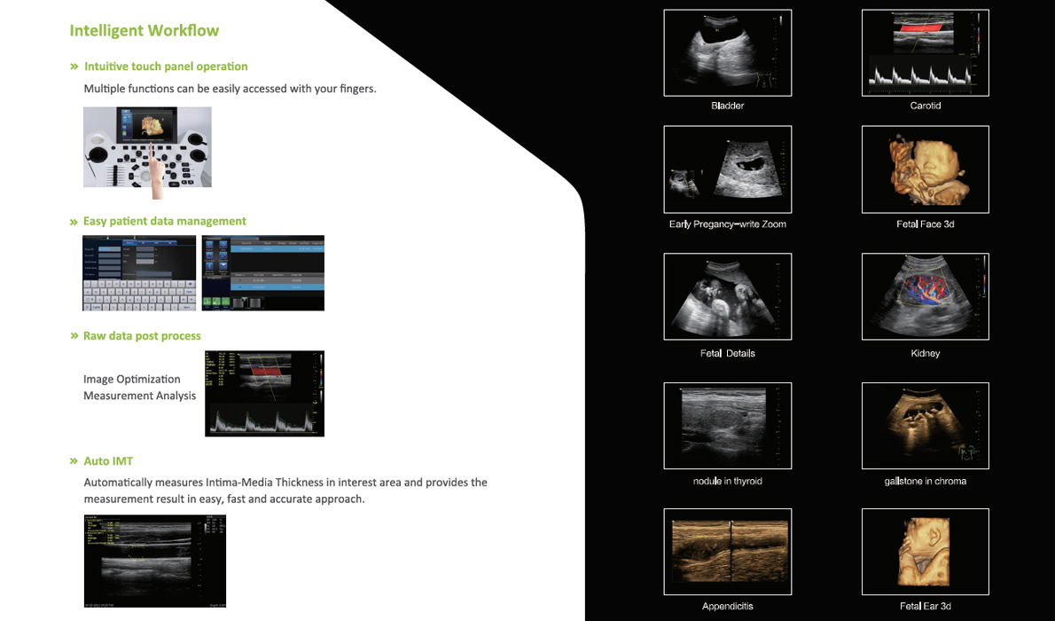
Task: Click the Easy patient data management heading
Action: pyautogui.click(x=165, y=221)
